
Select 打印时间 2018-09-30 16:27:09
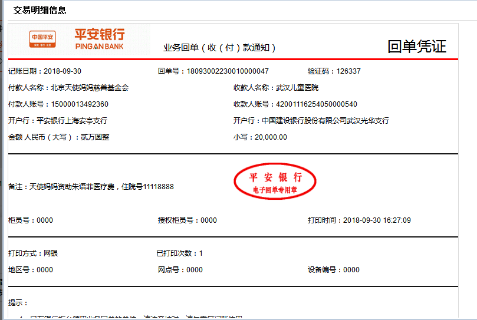tap(359, 220)
